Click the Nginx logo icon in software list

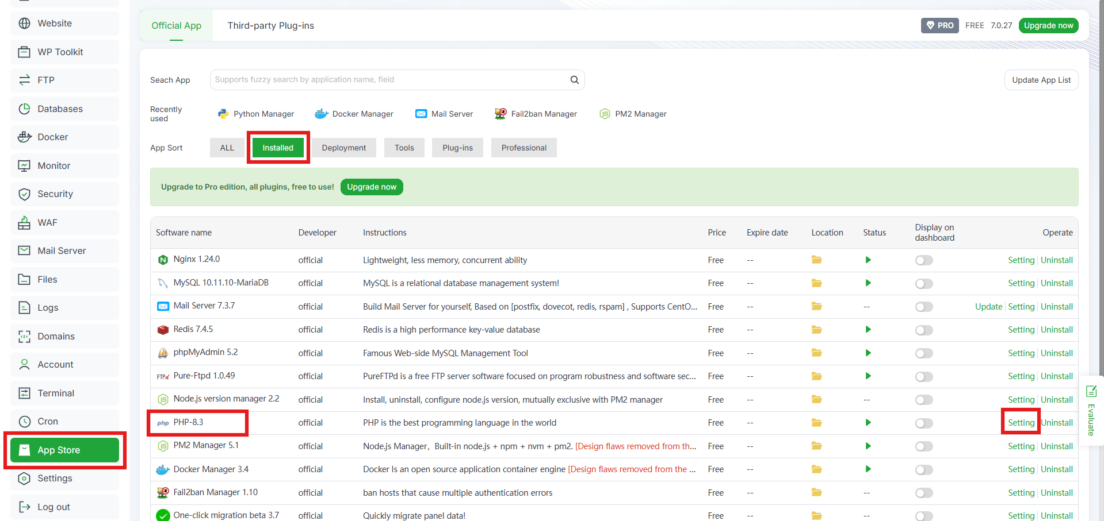tap(163, 260)
